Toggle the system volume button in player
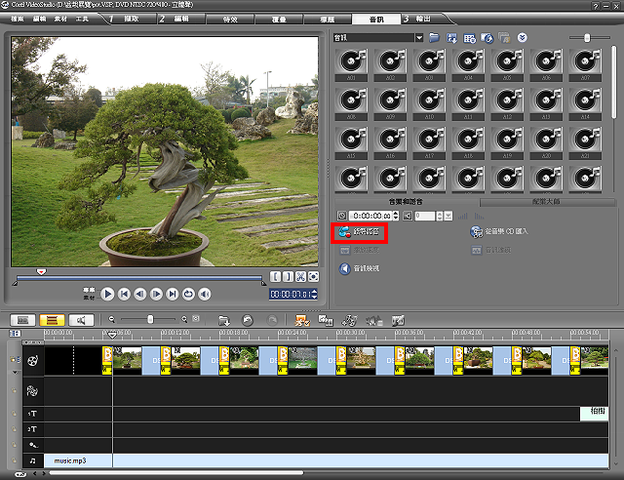624x480 pixels. [205, 295]
